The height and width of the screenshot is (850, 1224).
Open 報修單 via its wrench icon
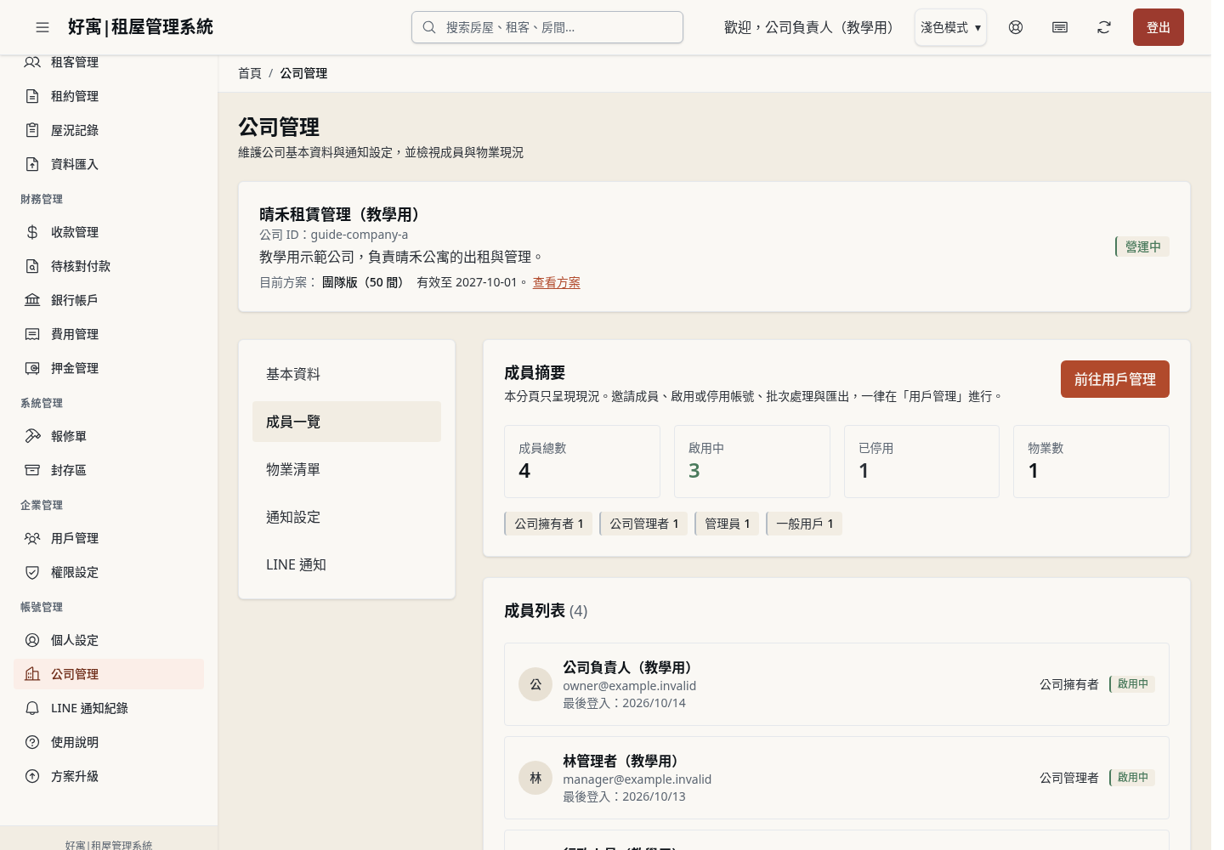coord(32,436)
